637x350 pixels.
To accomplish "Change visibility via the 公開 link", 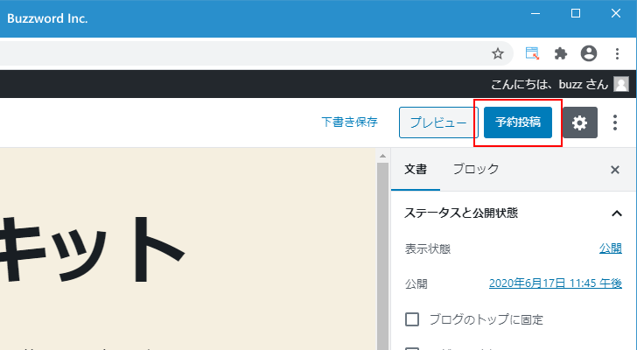I will [610, 248].
